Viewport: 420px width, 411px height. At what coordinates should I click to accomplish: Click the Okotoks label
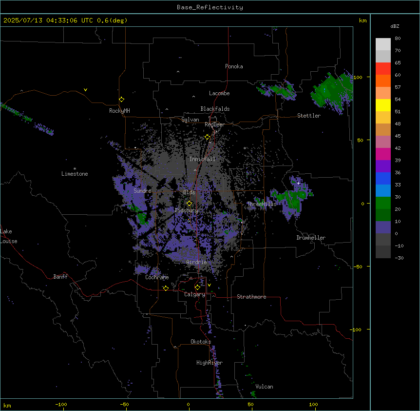(201, 342)
